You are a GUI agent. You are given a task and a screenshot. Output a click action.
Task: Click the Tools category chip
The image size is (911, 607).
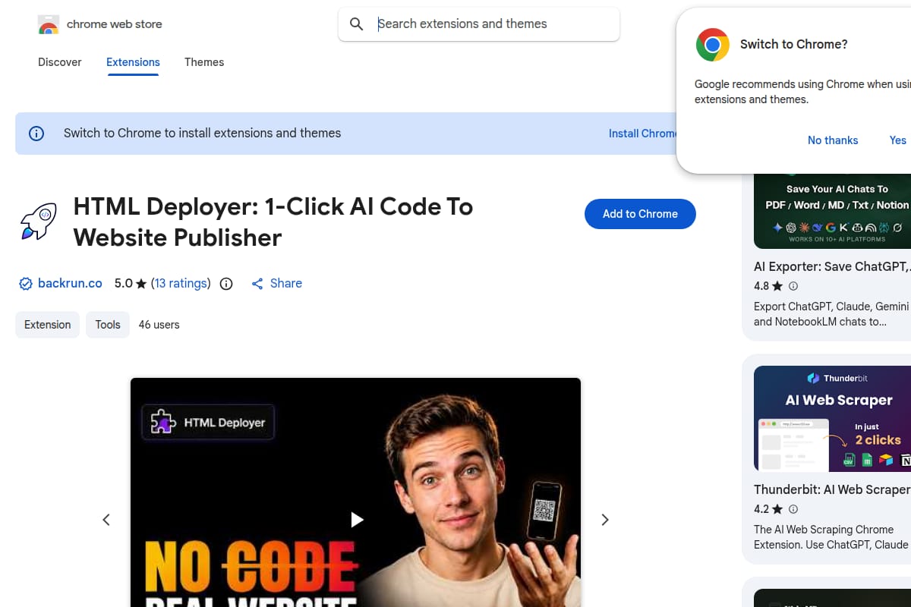108,325
